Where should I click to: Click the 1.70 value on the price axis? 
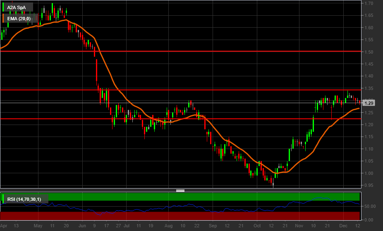click(369, 4)
